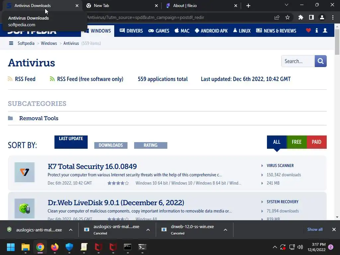Close the New Tab tab
The height and width of the screenshot is (255, 340).
[156, 6]
